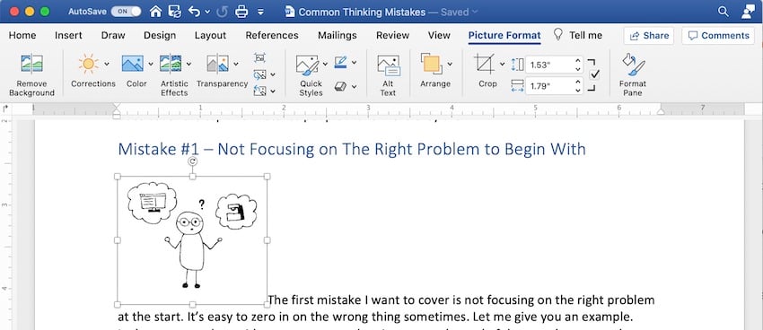Click the Picture Effects icon
This screenshot has height=330, width=763.
click(x=340, y=86)
